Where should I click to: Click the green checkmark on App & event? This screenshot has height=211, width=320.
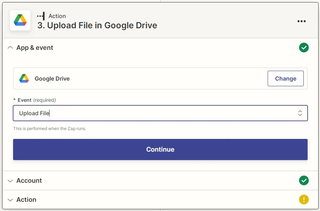point(304,47)
